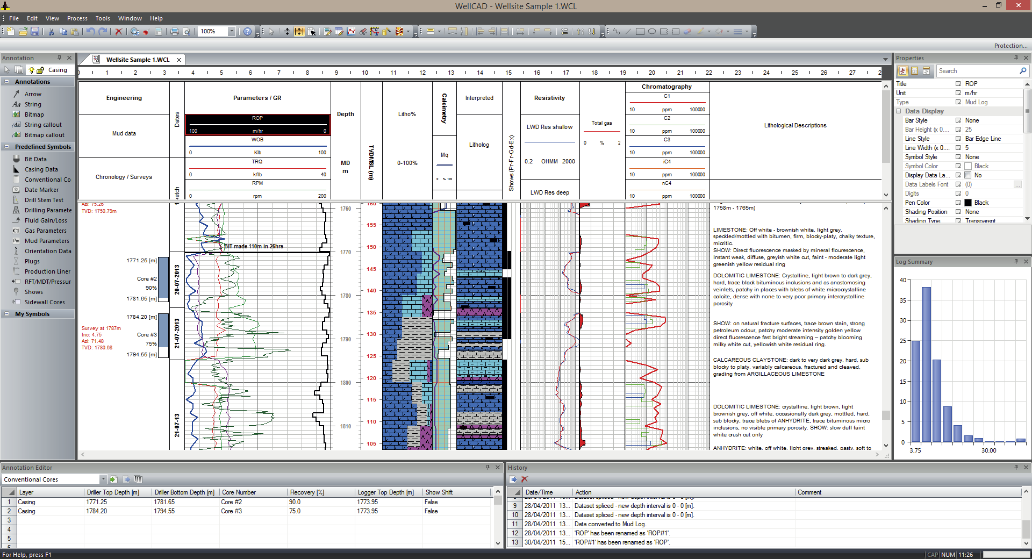Toggle the Display Data Labels checkbox
Screen dimensions: 1032x559
click(x=968, y=175)
